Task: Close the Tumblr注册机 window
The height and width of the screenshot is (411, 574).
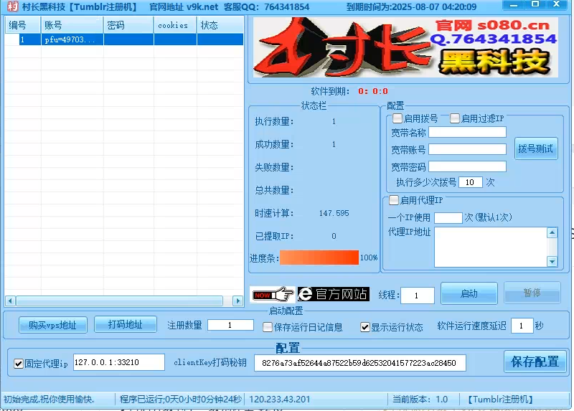Action: point(557,4)
